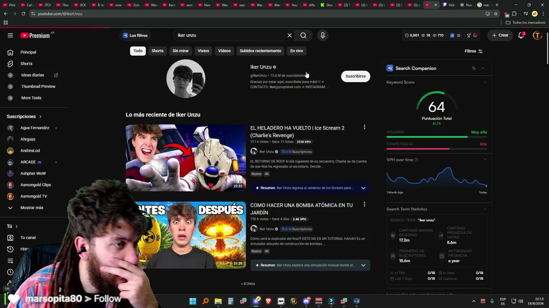The height and width of the screenshot is (308, 549).
Task: Reload the page in browser toolbar
Action: pyautogui.click(x=23, y=14)
